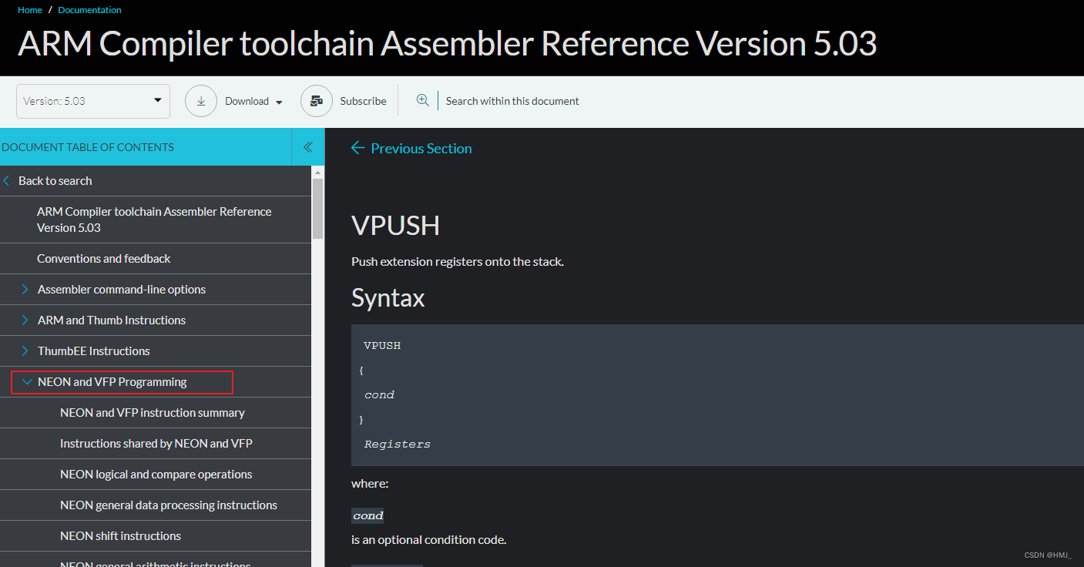Click Search within this document field

coord(512,101)
